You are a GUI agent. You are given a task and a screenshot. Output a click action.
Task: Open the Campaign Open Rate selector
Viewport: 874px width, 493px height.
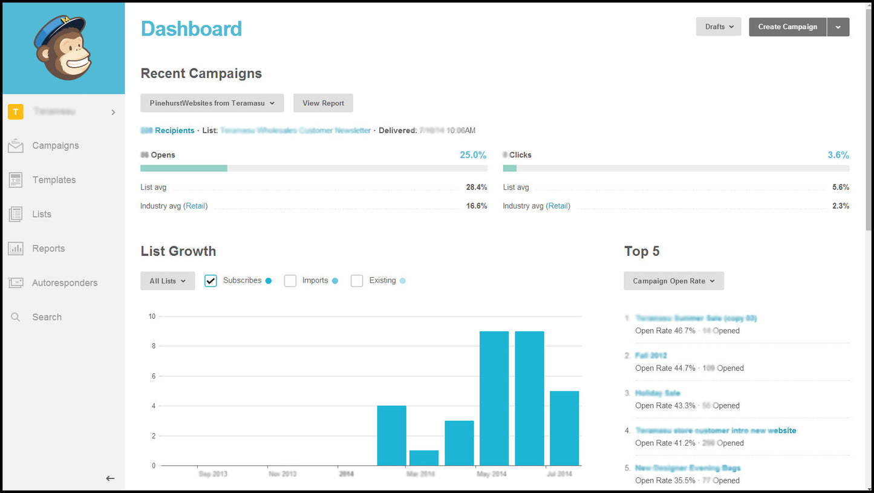(x=673, y=281)
